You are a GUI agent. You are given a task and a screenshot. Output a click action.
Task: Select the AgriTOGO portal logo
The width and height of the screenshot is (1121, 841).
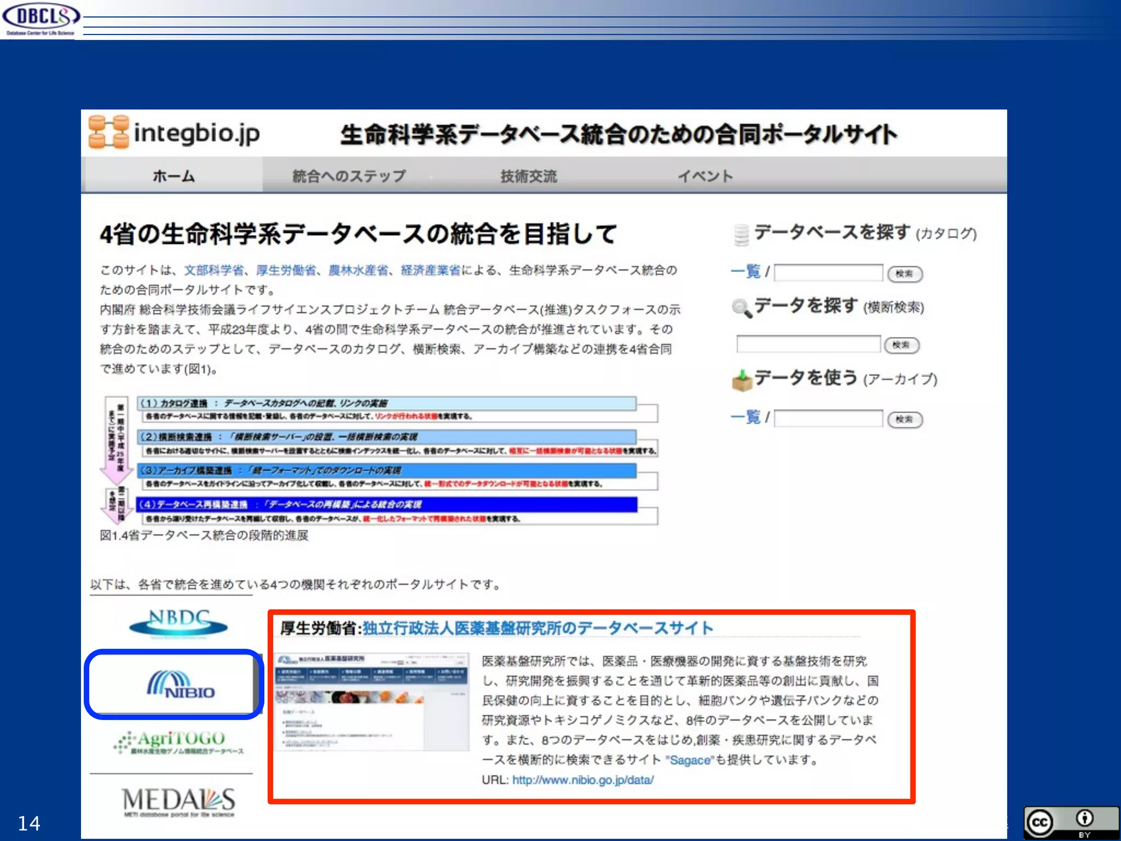click(x=178, y=742)
